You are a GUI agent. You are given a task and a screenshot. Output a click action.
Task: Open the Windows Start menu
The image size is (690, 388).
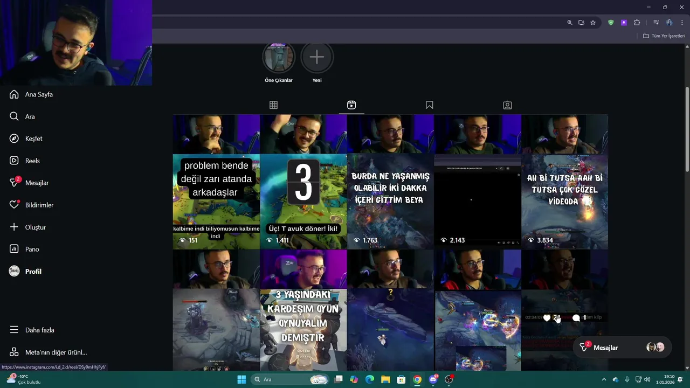241,379
